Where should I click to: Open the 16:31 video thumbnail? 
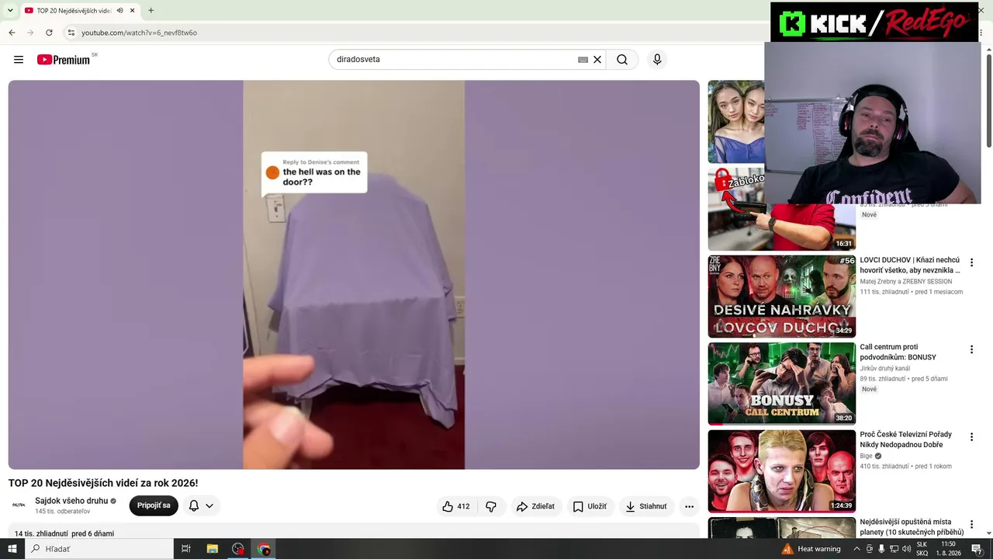click(781, 209)
